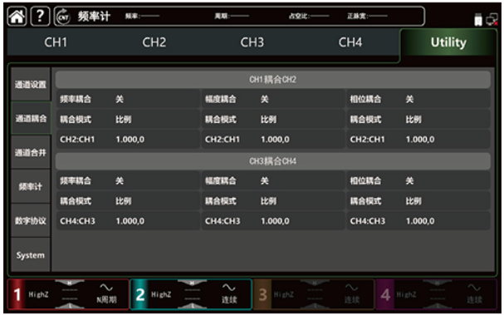This screenshot has height=315, width=504.
Task: Tap HighZ load setting on channel 4
Action: [x=407, y=294]
